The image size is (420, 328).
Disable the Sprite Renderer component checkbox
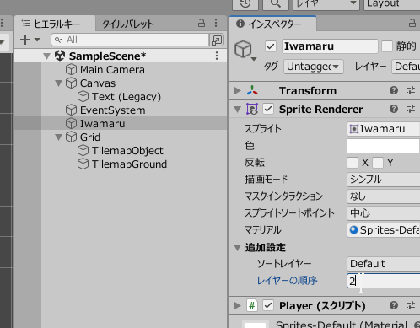pos(268,109)
